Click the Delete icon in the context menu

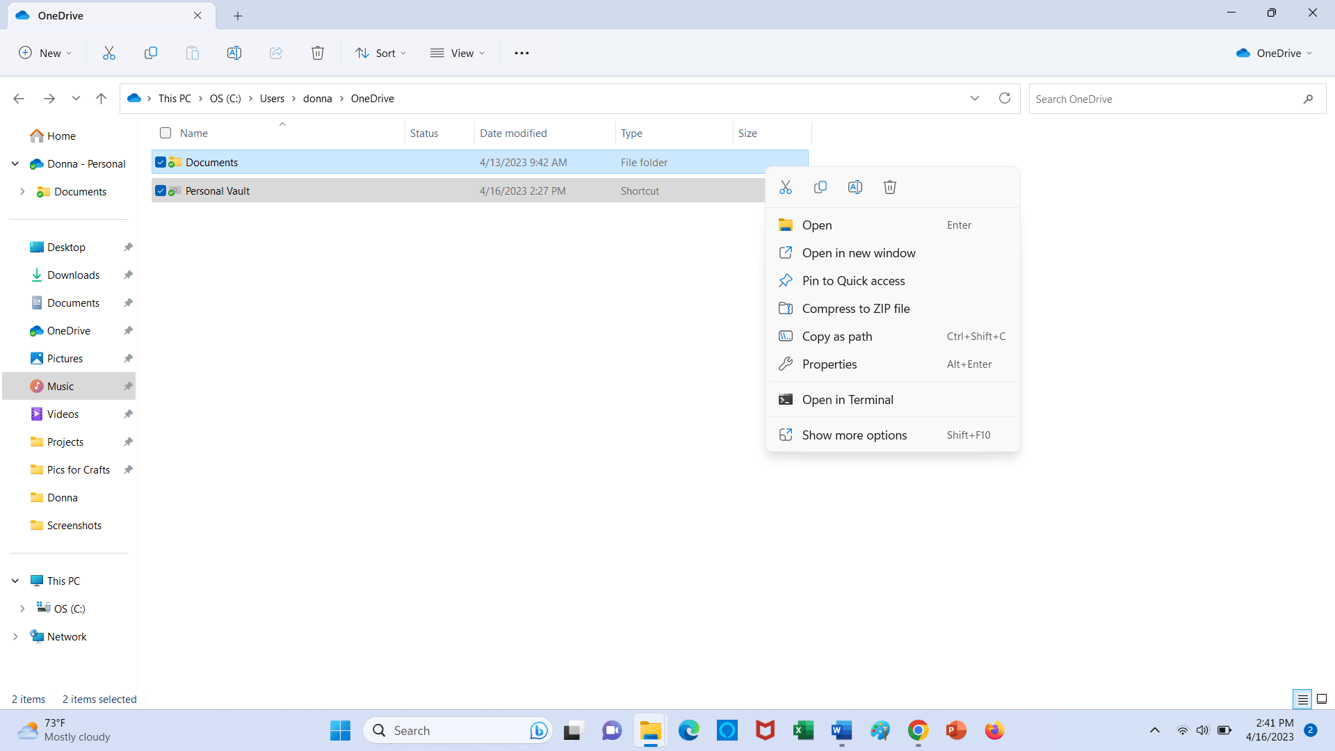[x=890, y=187]
